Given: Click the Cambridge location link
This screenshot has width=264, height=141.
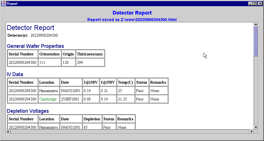Looking at the screenshot, I should click(48, 99).
